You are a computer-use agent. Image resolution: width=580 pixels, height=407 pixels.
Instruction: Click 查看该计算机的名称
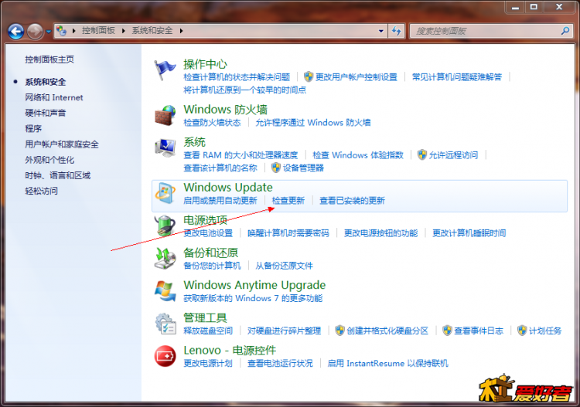pos(220,168)
